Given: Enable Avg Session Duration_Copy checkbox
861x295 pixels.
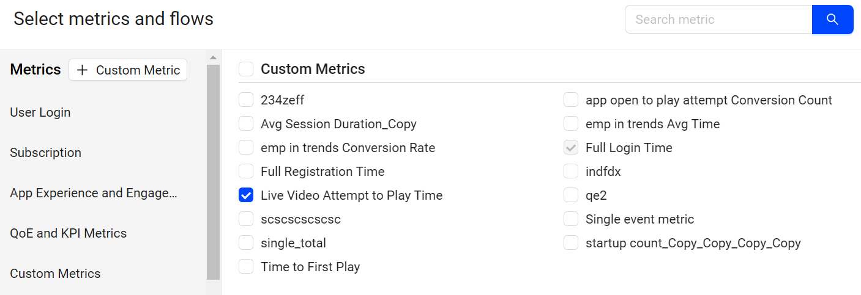Looking at the screenshot, I should click(246, 124).
